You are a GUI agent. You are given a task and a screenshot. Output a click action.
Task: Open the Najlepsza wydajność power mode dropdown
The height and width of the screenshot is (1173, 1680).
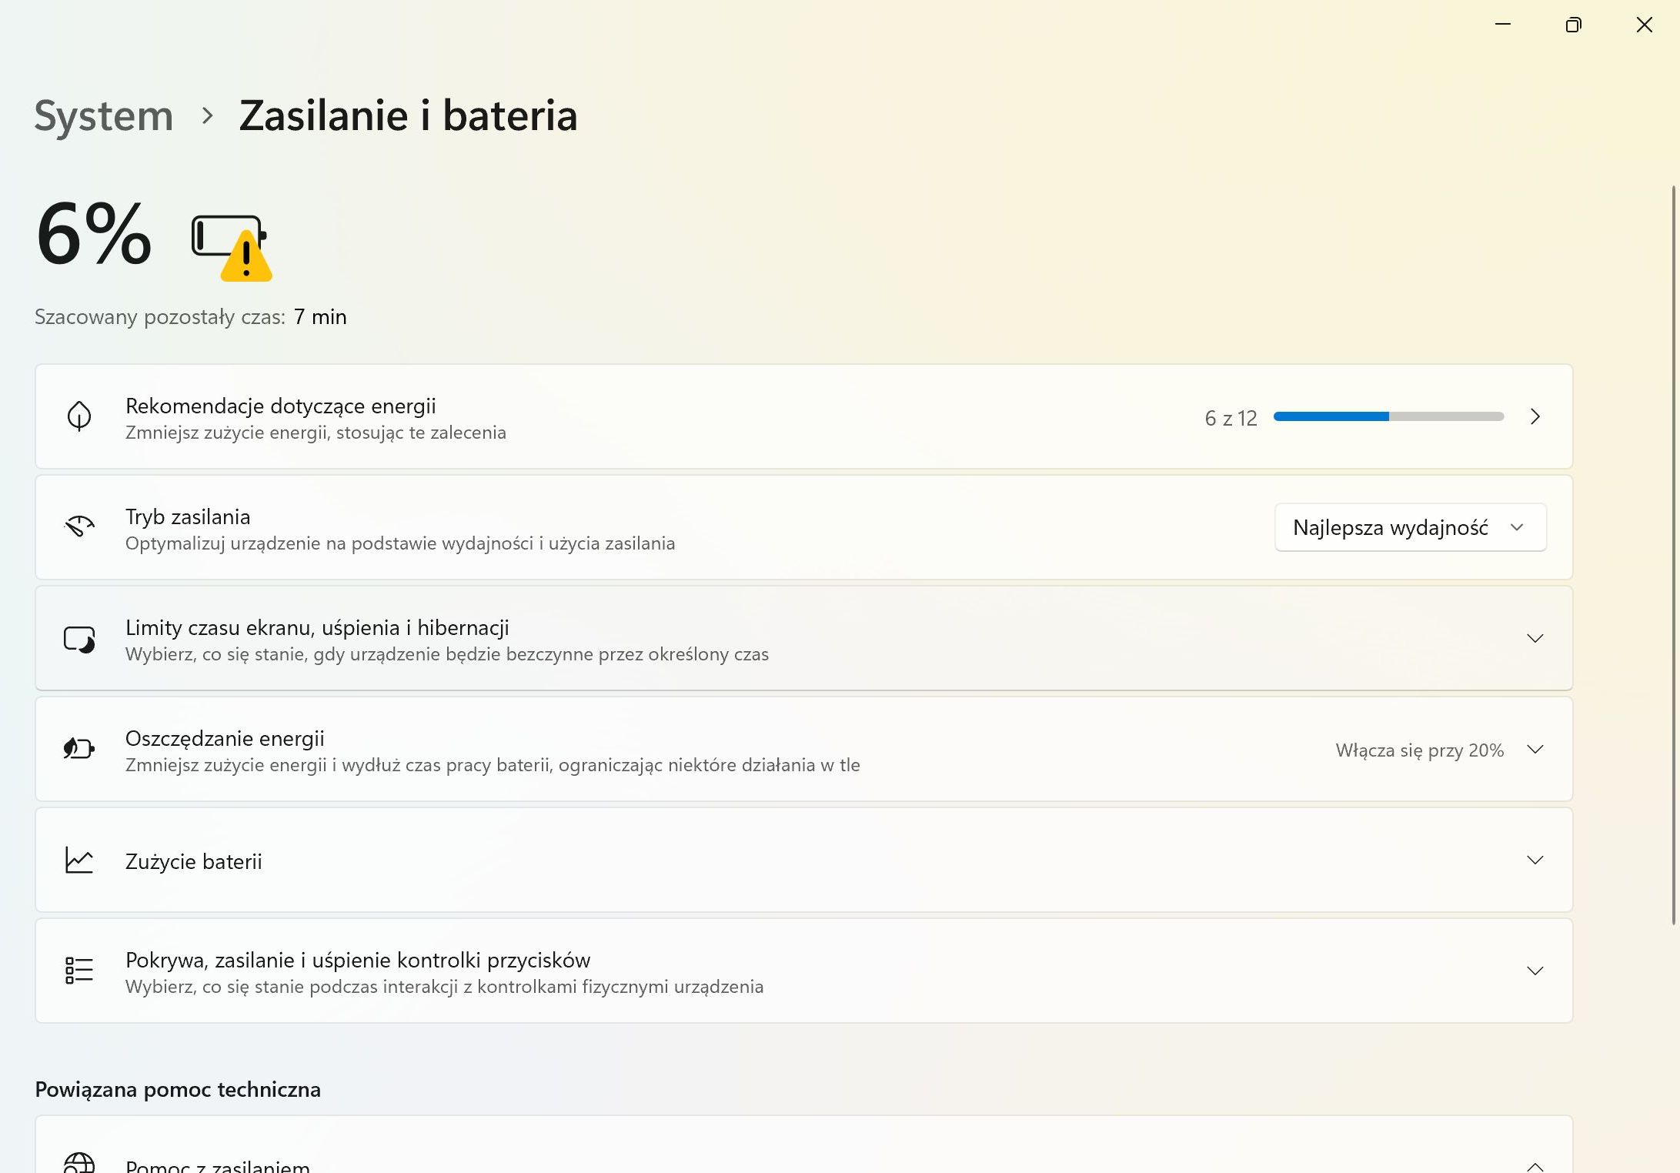(1410, 528)
